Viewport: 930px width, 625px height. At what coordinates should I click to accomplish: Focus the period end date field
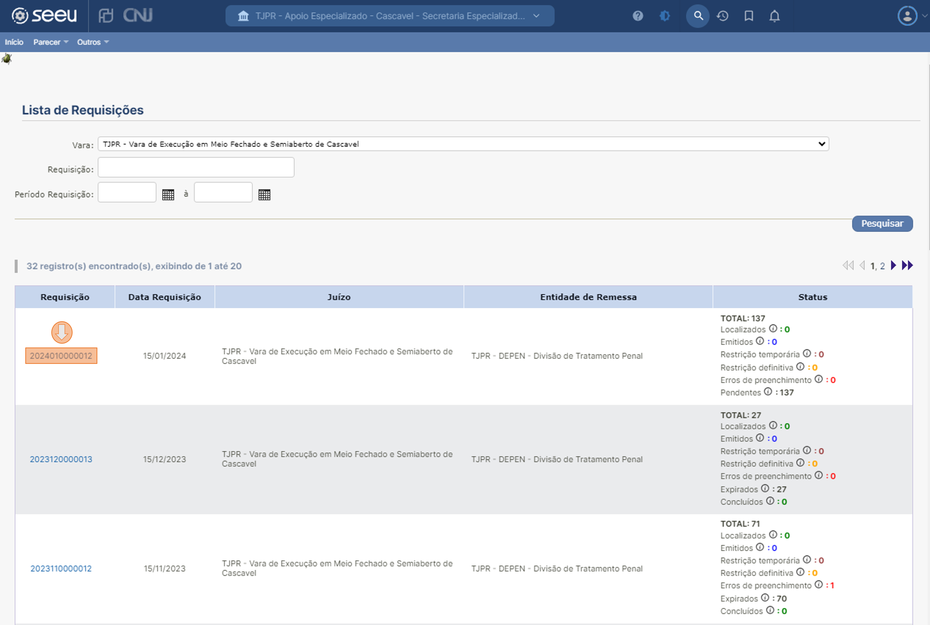point(223,192)
